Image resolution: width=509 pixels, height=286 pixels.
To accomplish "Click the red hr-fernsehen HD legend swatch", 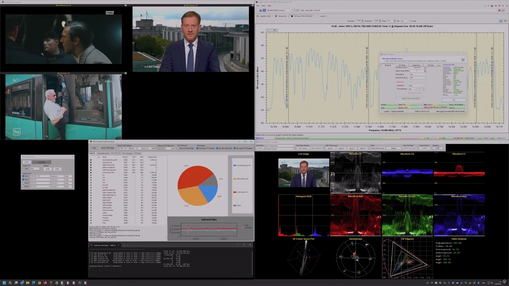I will click(x=235, y=192).
